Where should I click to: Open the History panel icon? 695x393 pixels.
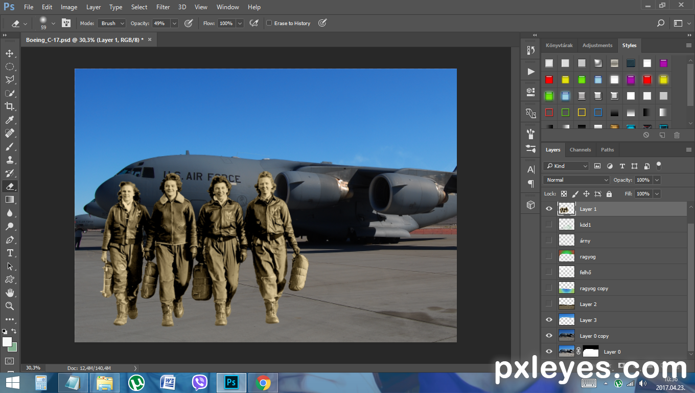pyautogui.click(x=530, y=50)
